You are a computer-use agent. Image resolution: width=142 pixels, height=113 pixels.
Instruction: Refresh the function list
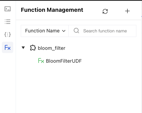[105, 12]
